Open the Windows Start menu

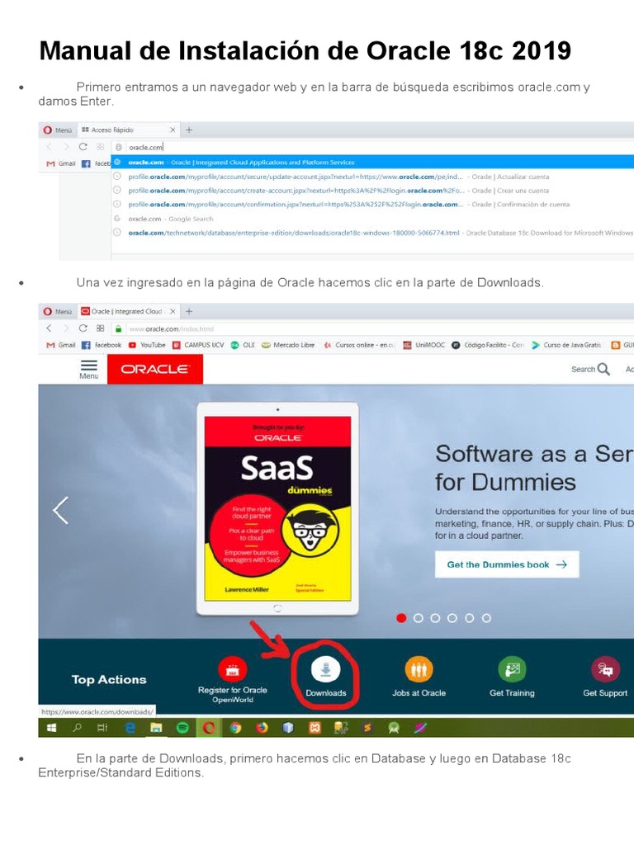click(x=51, y=728)
